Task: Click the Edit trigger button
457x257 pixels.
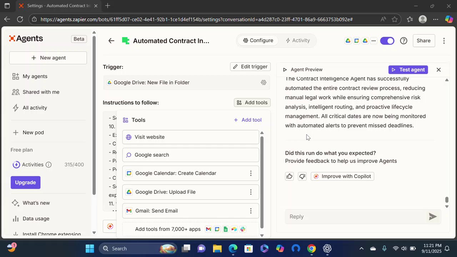Action: click(x=250, y=66)
